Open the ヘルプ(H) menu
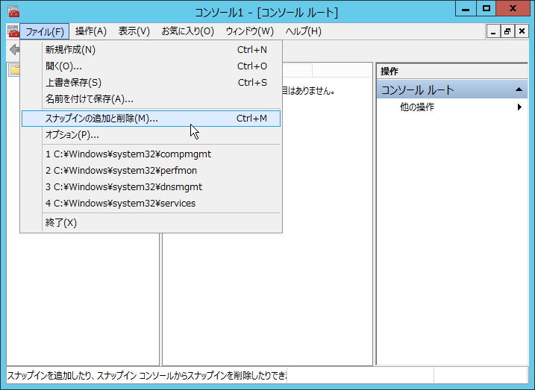Image resolution: width=535 pixels, height=390 pixels. [304, 31]
